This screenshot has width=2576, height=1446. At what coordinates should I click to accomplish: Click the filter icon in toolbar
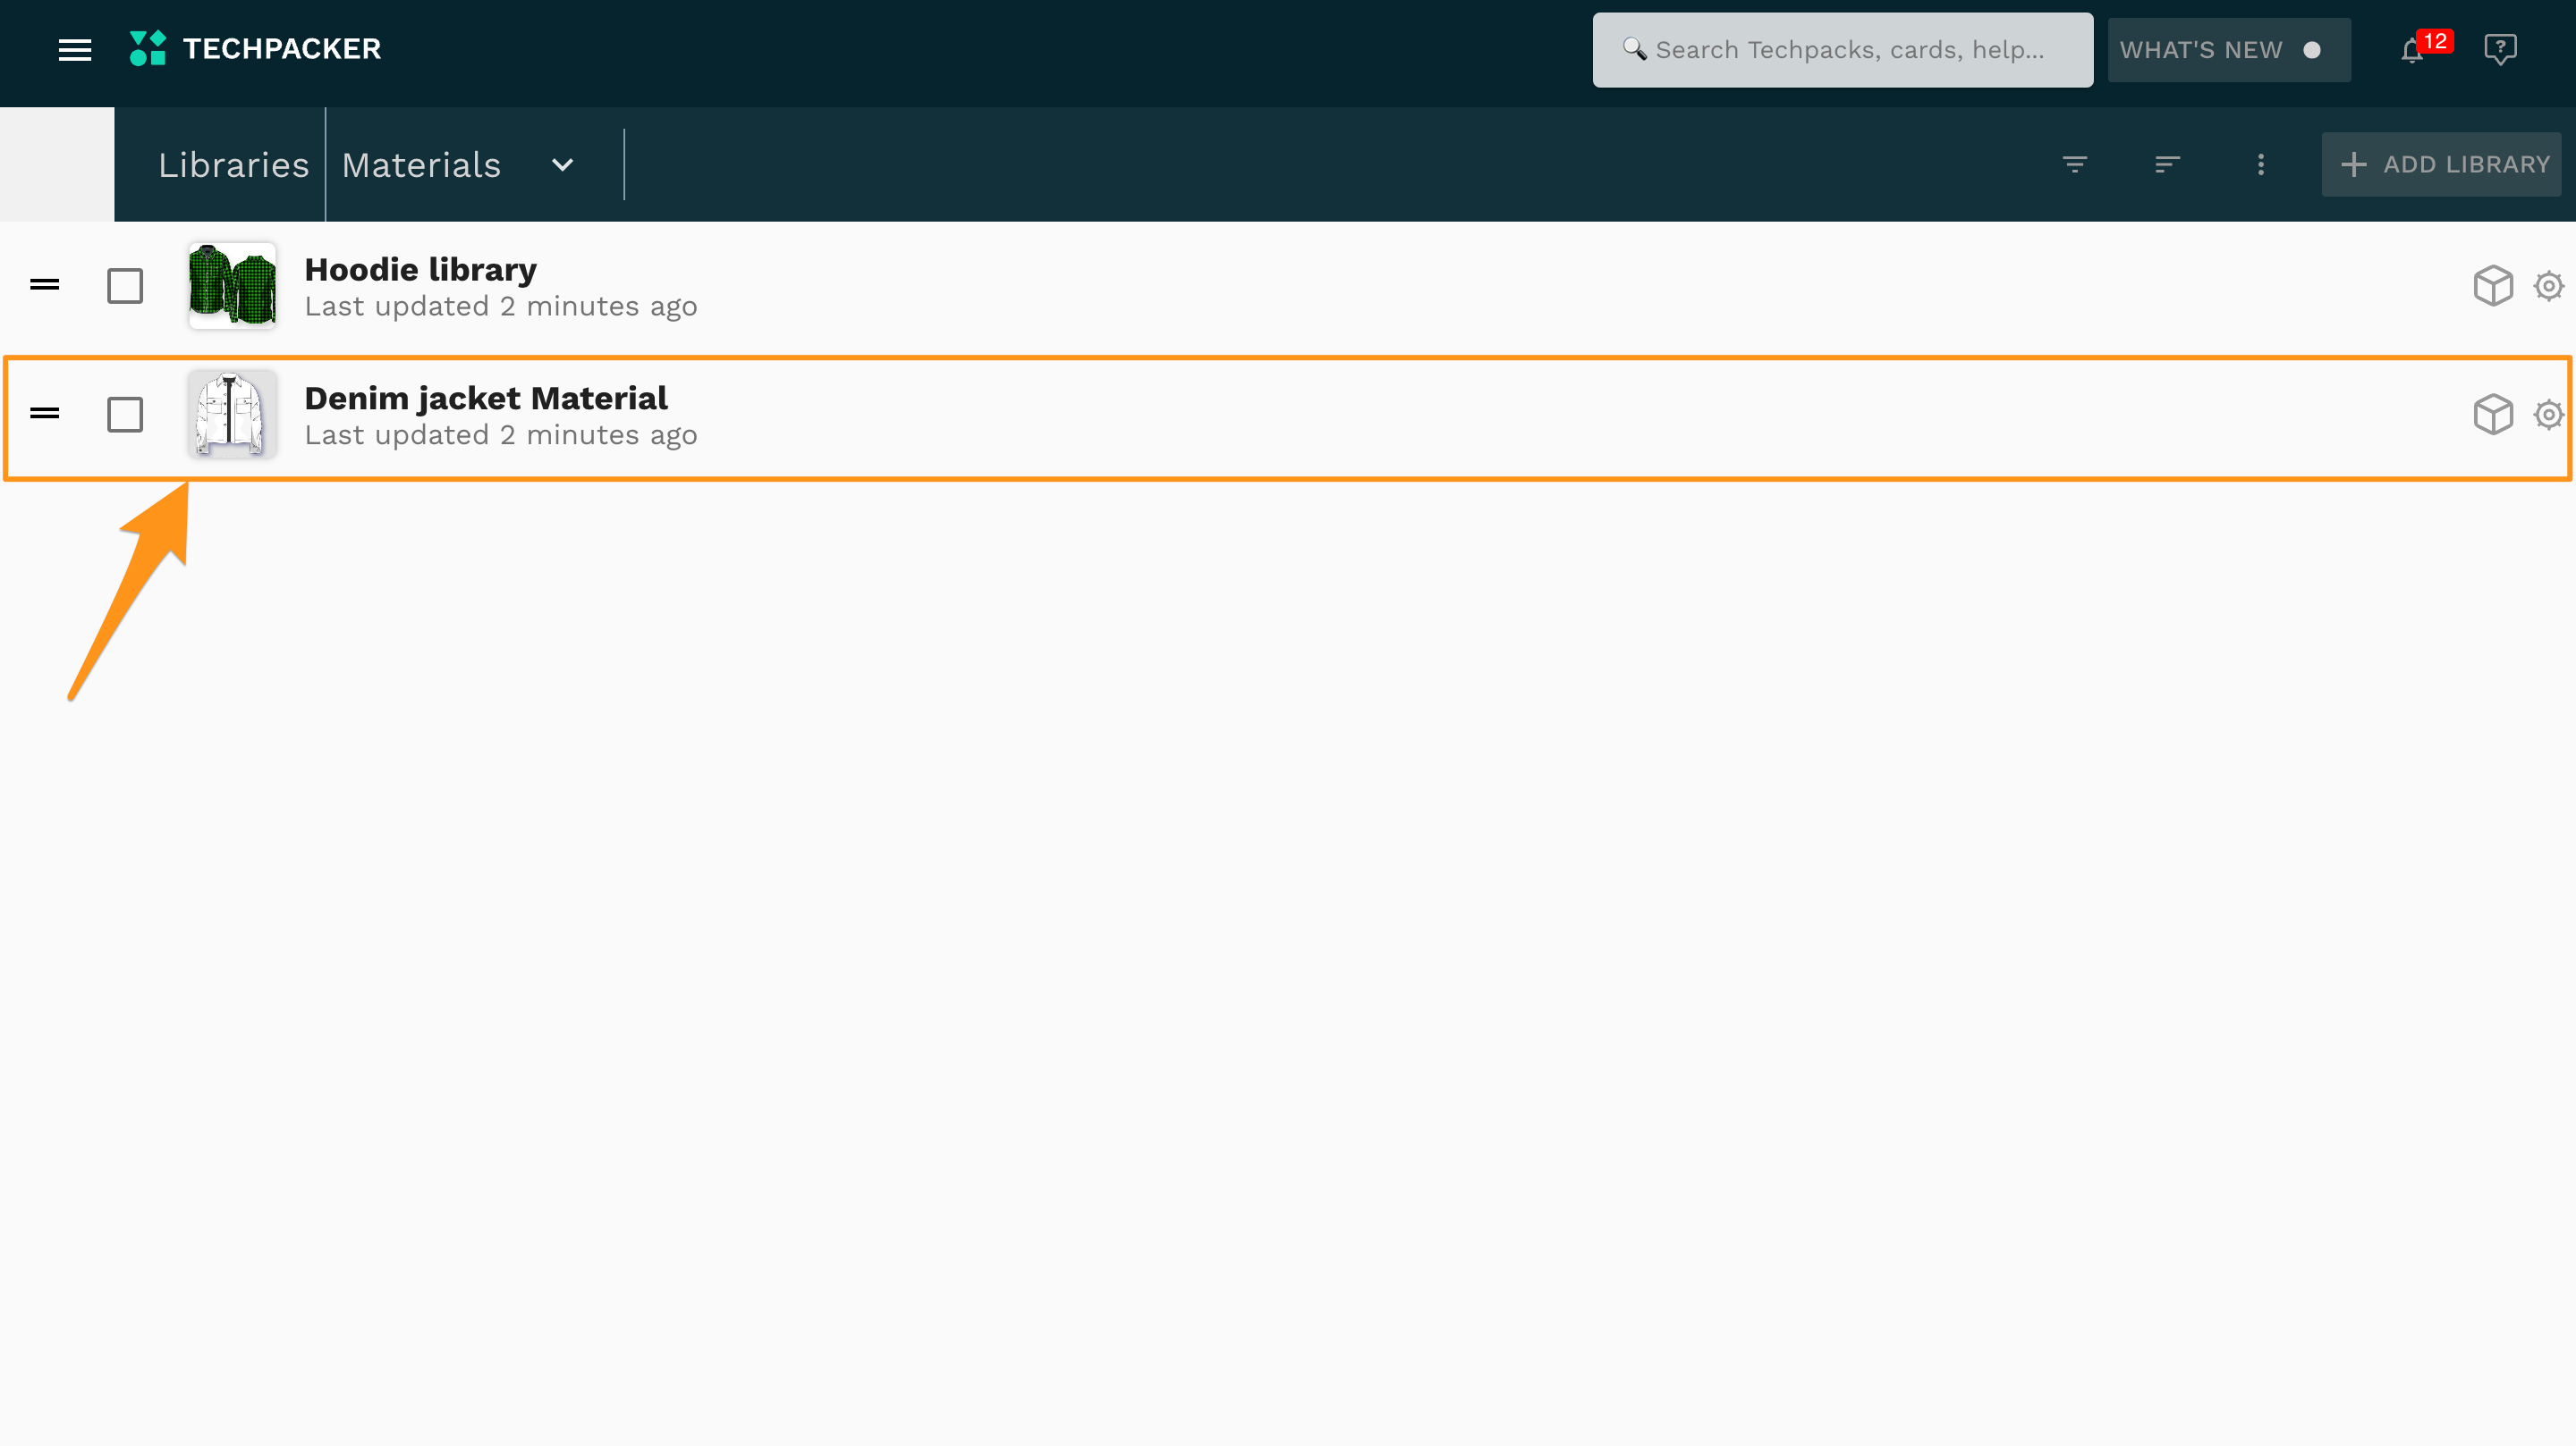click(x=2075, y=164)
